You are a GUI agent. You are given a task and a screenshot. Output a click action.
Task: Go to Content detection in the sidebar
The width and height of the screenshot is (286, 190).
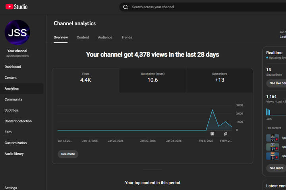click(18, 121)
